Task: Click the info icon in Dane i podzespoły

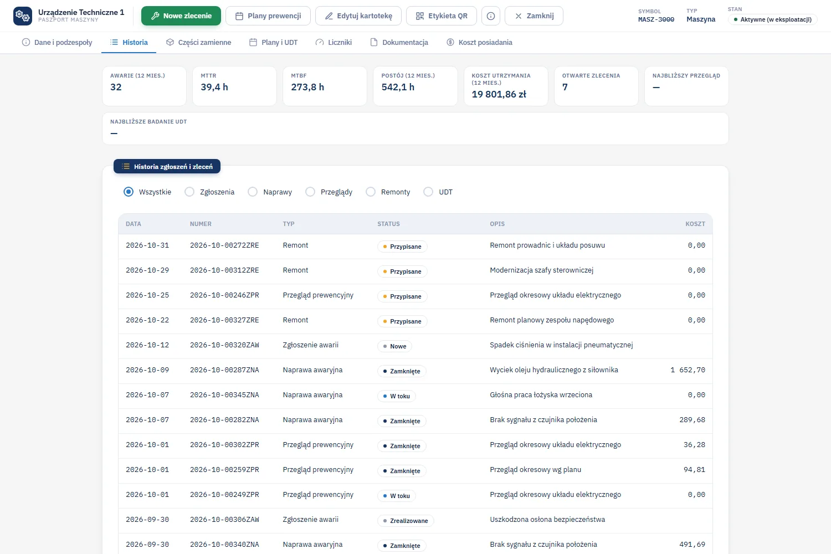Action: tap(26, 42)
